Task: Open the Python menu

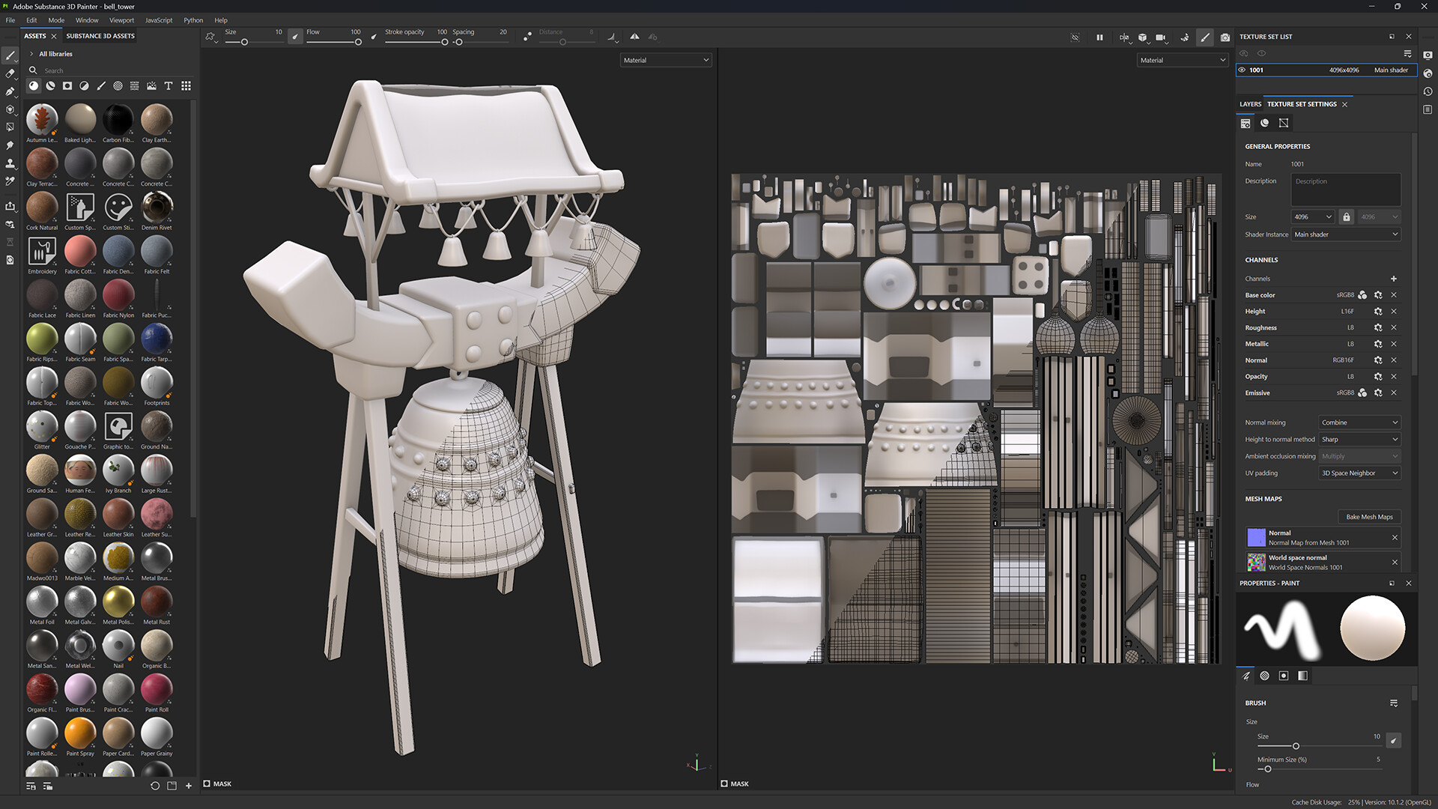Action: coord(193,20)
